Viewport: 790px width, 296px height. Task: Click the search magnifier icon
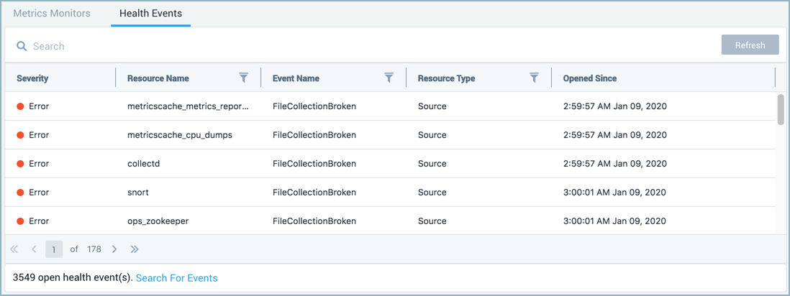(x=22, y=46)
